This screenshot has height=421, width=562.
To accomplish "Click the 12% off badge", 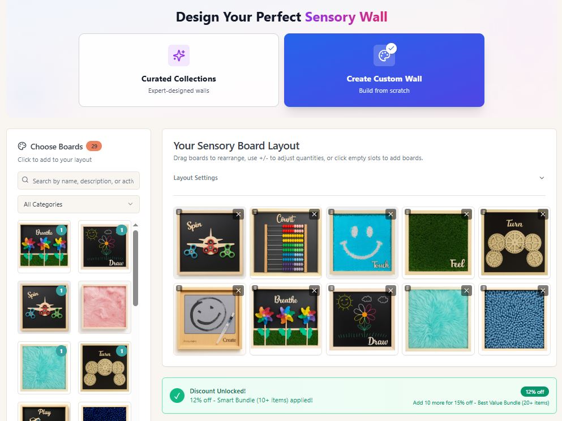I will coord(534,392).
